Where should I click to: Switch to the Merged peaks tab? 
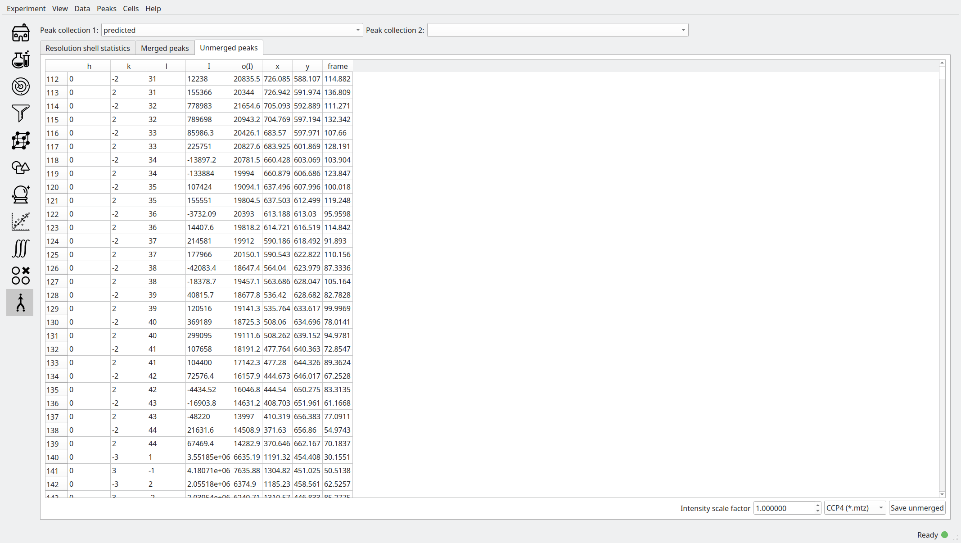point(165,48)
